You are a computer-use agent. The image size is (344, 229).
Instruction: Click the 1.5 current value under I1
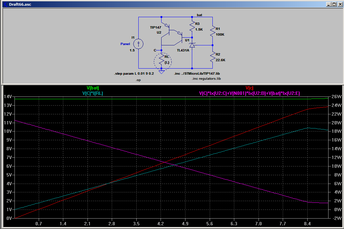(x=132, y=50)
